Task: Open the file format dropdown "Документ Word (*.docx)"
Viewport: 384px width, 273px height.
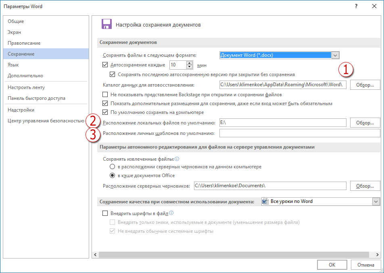Action: pos(335,55)
